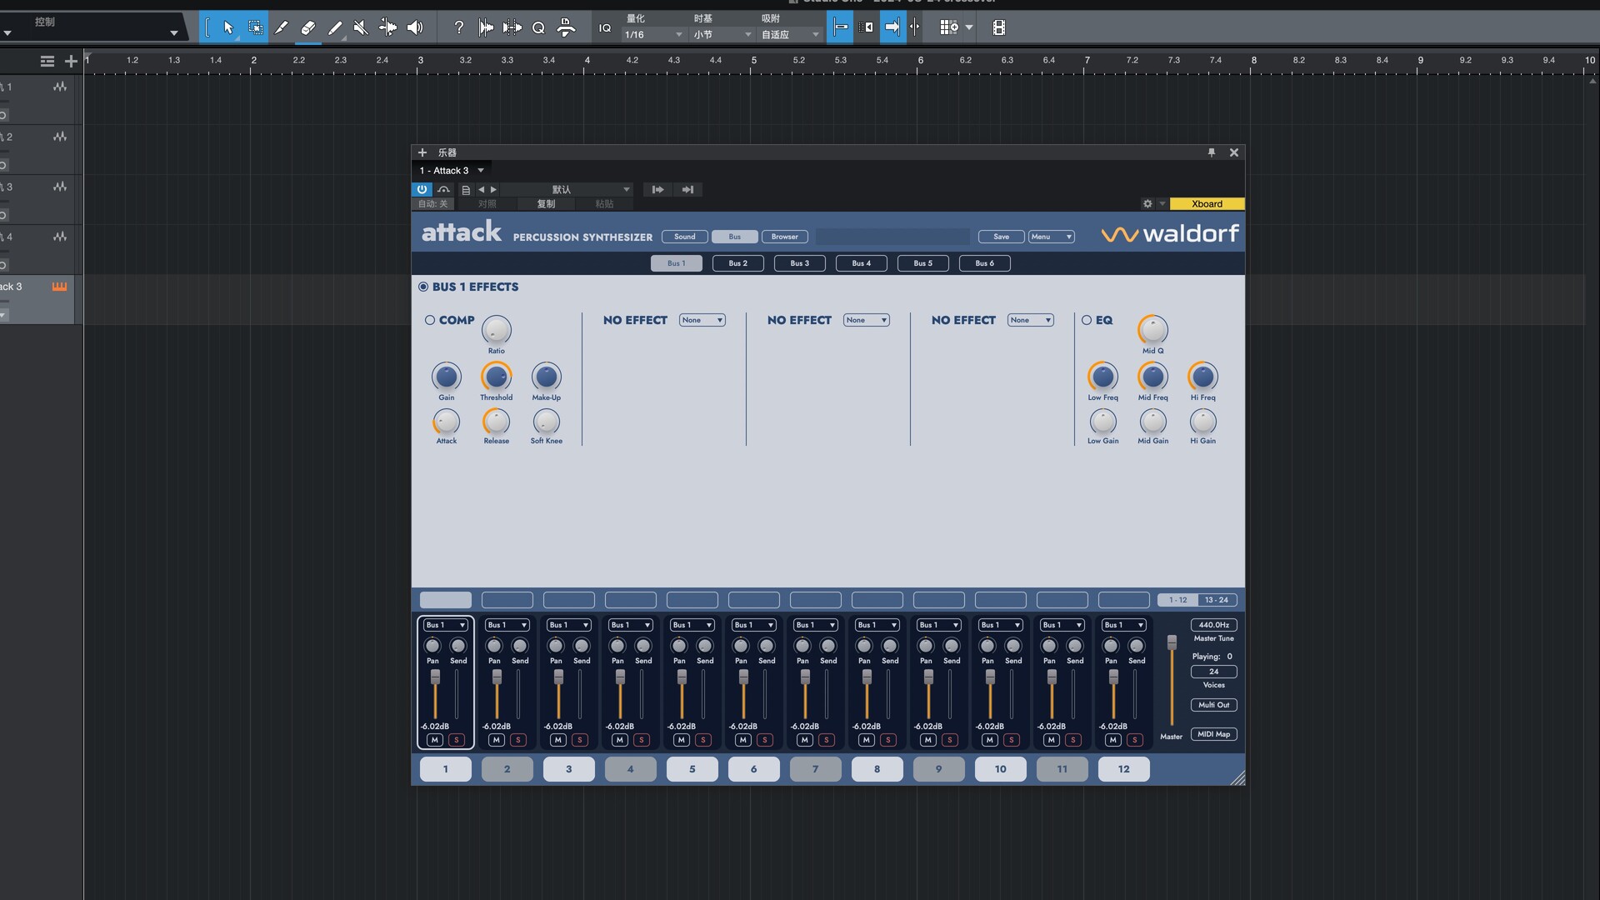This screenshot has width=1600, height=900.
Task: Open the Browser tab in Attack
Action: click(x=784, y=237)
